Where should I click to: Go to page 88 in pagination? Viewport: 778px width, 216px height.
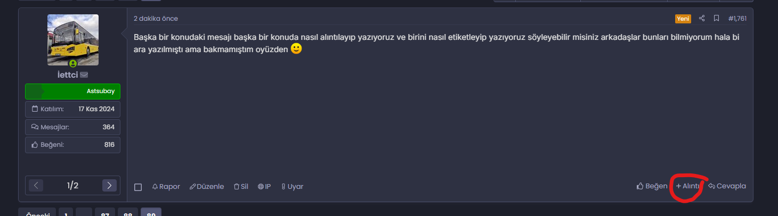click(x=128, y=213)
